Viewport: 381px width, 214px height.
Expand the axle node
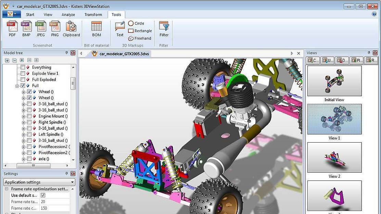click(23, 159)
